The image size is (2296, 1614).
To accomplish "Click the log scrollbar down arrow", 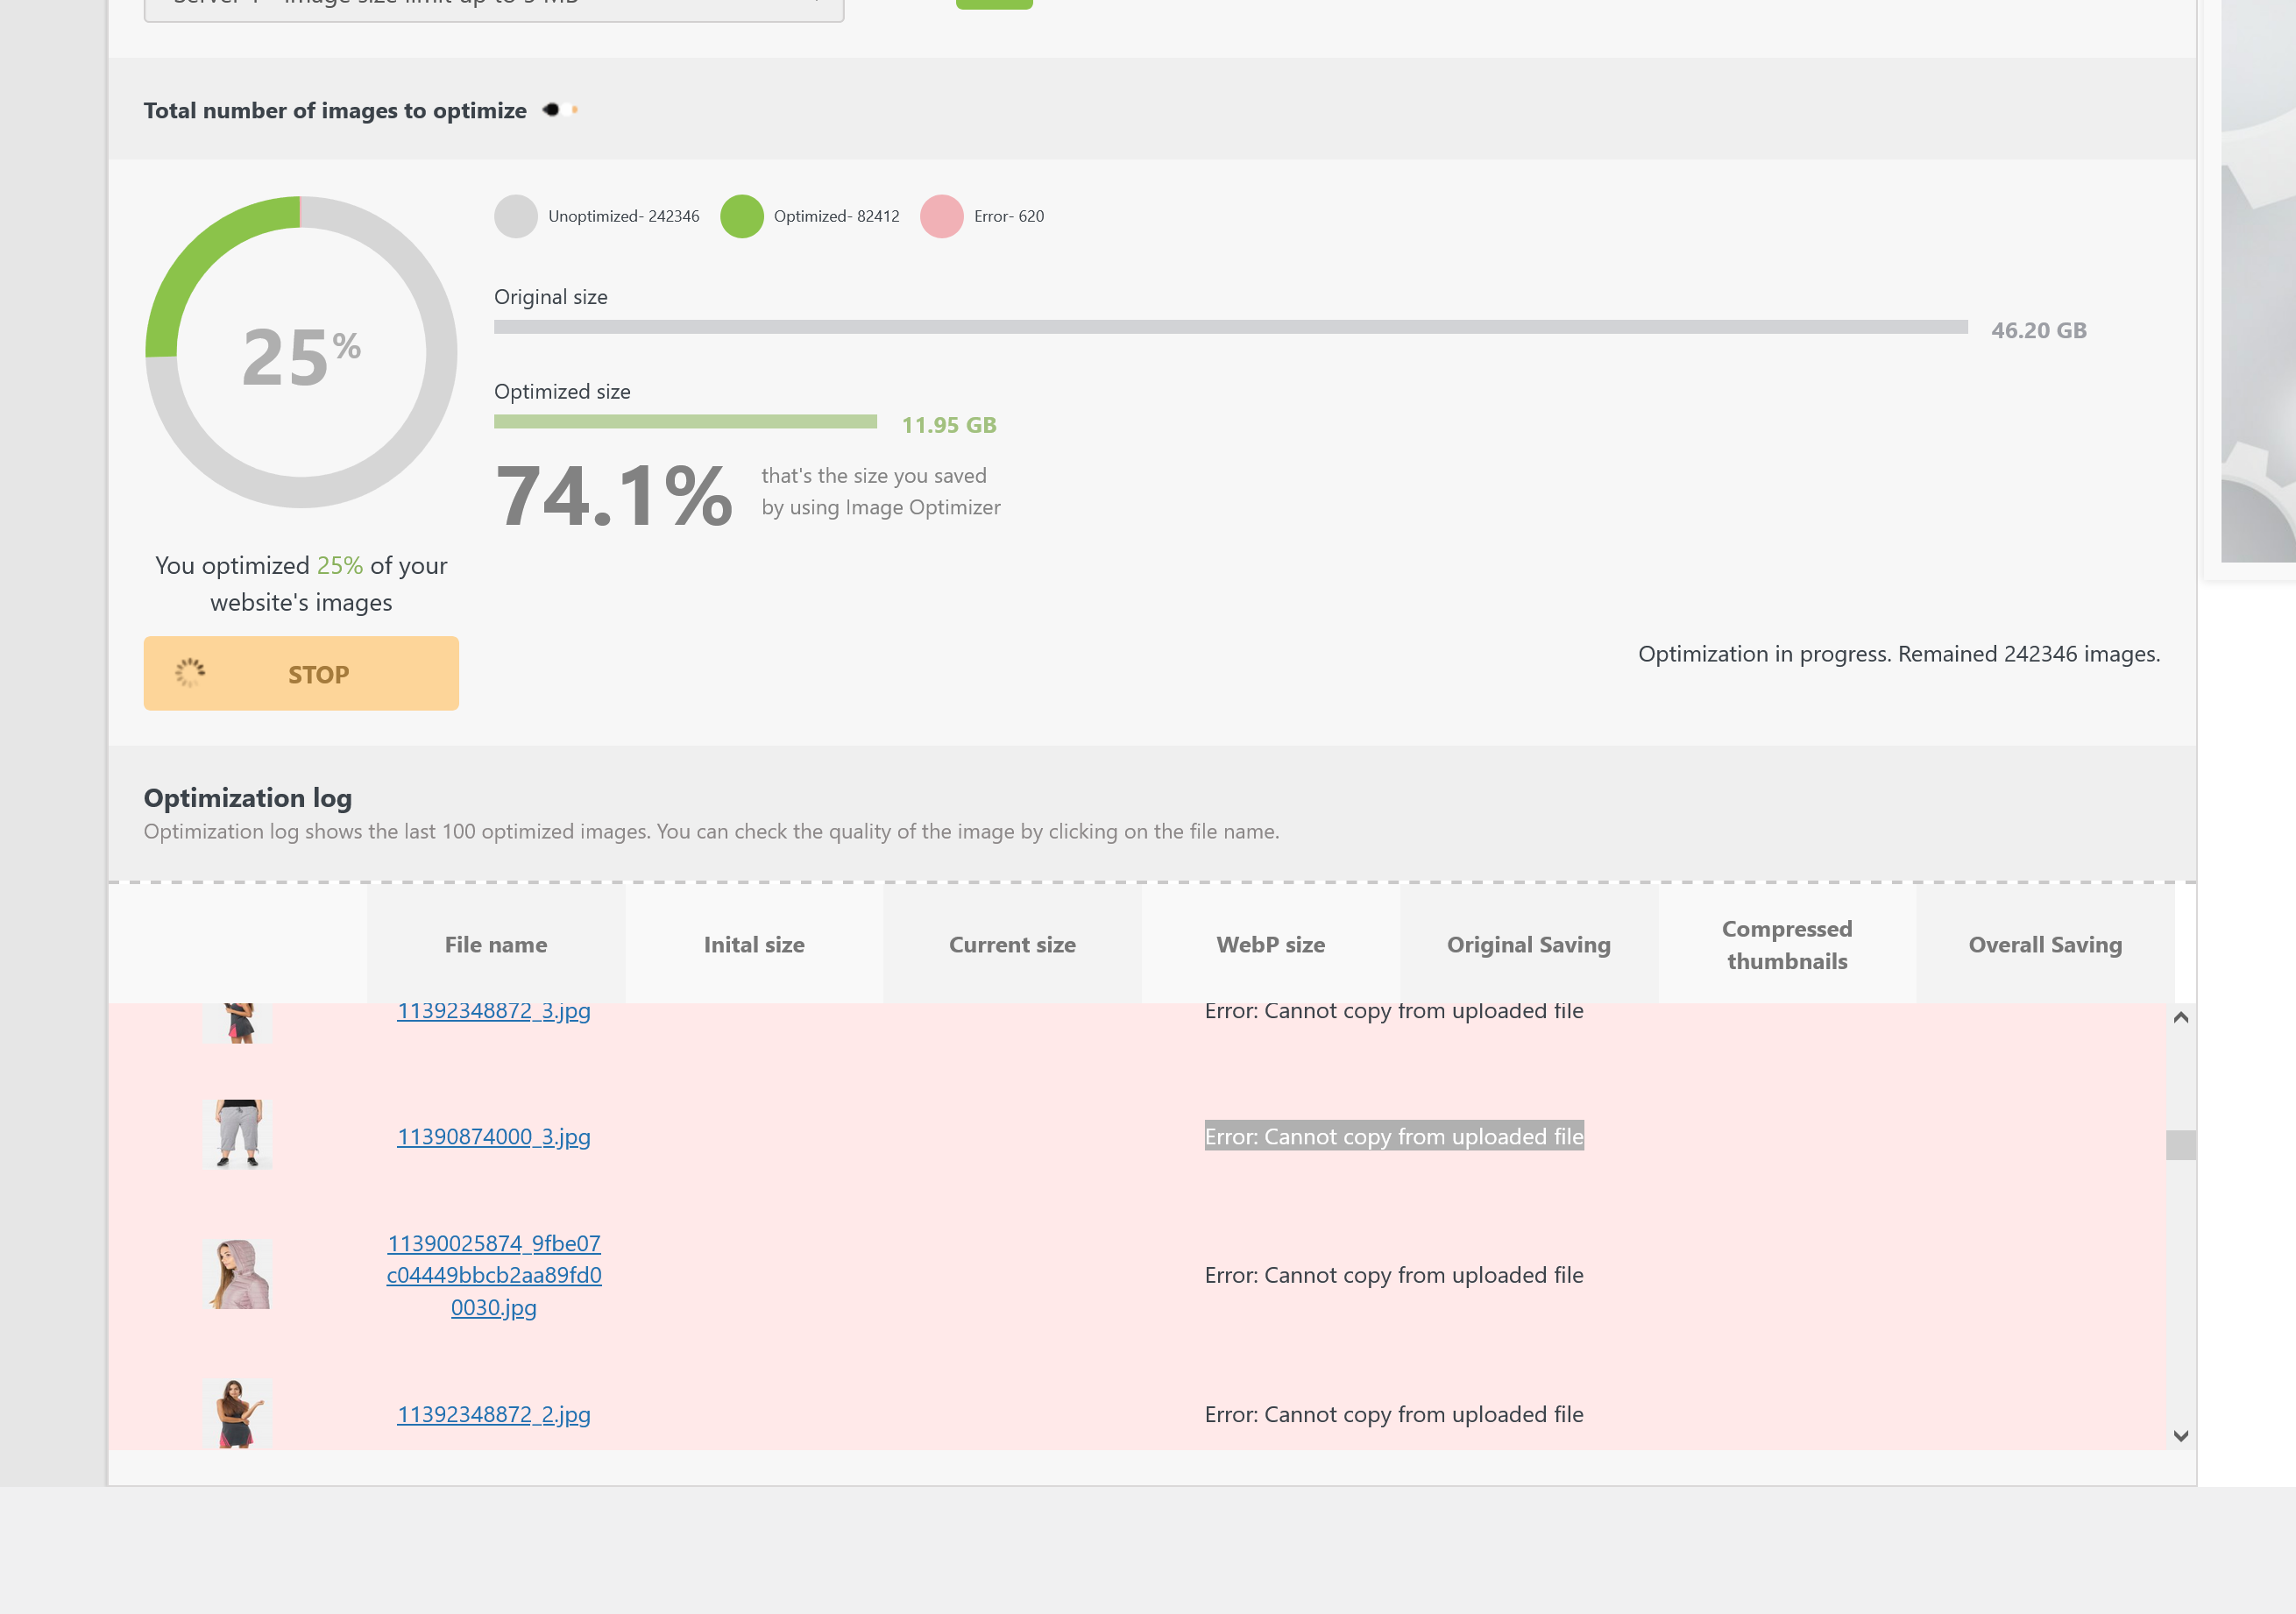I will [2181, 1435].
